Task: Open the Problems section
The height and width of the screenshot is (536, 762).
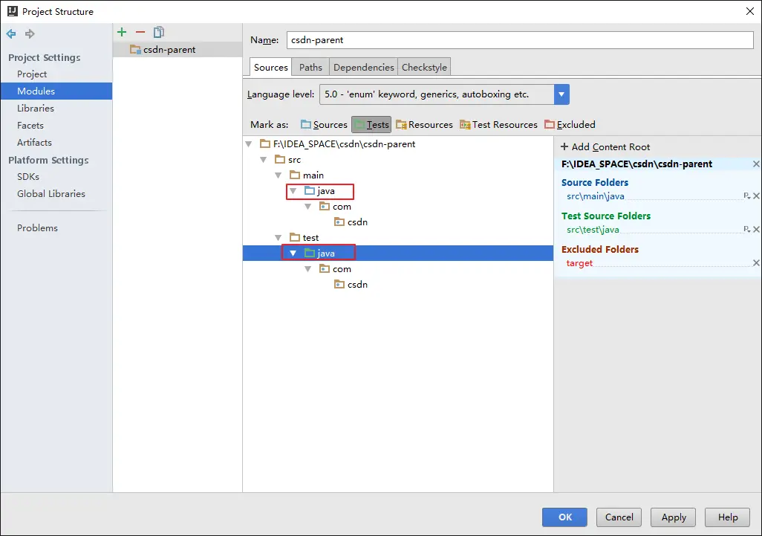Action: pyautogui.click(x=37, y=227)
